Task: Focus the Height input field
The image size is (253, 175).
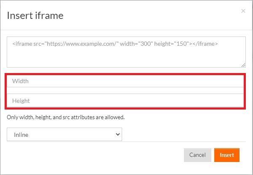Action: click(x=125, y=101)
